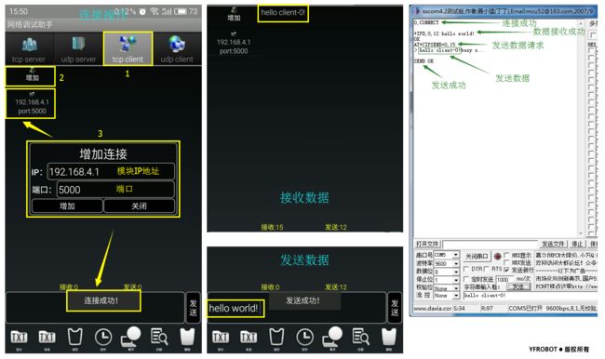The height and width of the screenshot is (359, 605).
Task: Click 发送文件 button in sscom
Action: coord(553,244)
